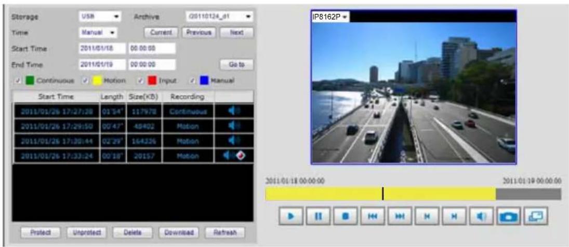
Task: Click the gray end section of timeline
Action: (x=528, y=194)
